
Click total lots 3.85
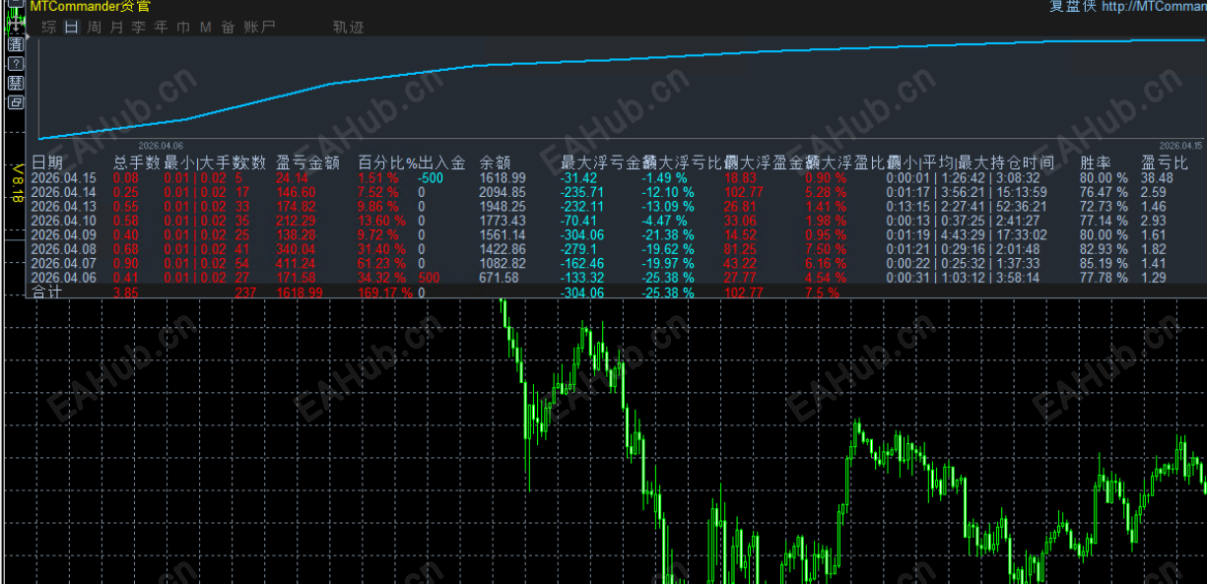click(125, 293)
